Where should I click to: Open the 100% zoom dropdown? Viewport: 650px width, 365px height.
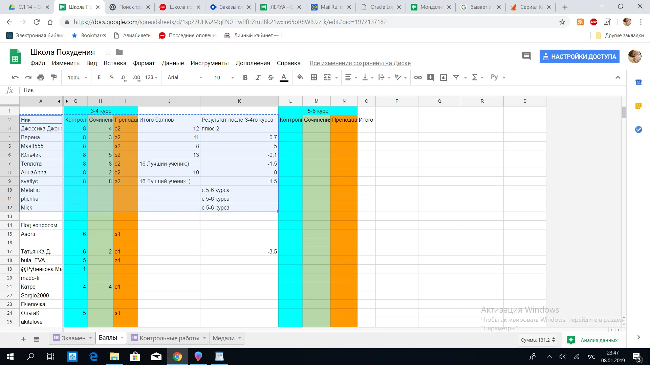(77, 77)
